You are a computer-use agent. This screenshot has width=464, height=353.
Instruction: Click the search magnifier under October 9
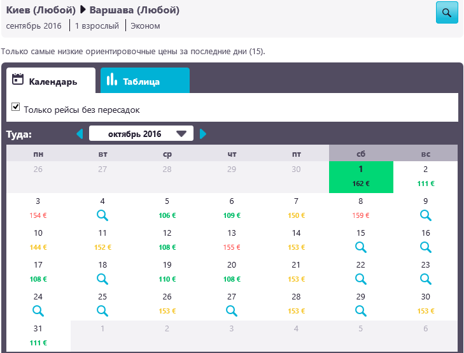[x=425, y=215]
